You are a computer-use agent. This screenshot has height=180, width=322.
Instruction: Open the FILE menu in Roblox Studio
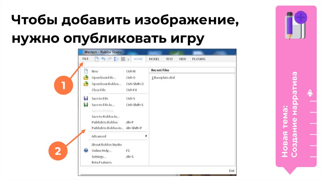(x=86, y=59)
